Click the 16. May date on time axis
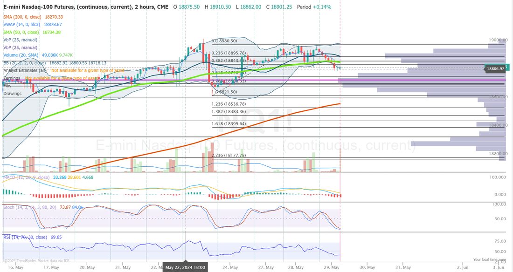This screenshot has width=513, height=272. (15, 267)
